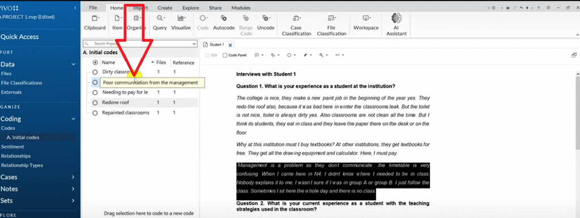Open File Classifications in the sidebar
Image resolution: width=580 pixels, height=218 pixels.
click(x=22, y=83)
